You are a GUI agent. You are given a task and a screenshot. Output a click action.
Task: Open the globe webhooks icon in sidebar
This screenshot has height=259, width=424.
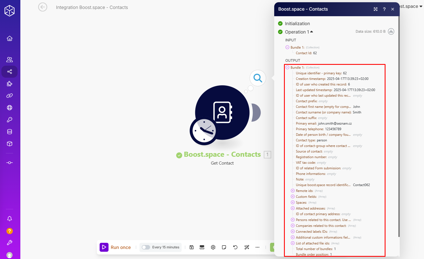(x=9, y=108)
